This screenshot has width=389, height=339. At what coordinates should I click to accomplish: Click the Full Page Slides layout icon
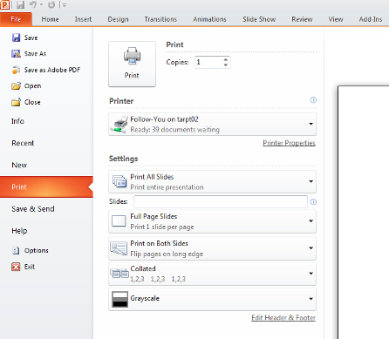tap(119, 221)
